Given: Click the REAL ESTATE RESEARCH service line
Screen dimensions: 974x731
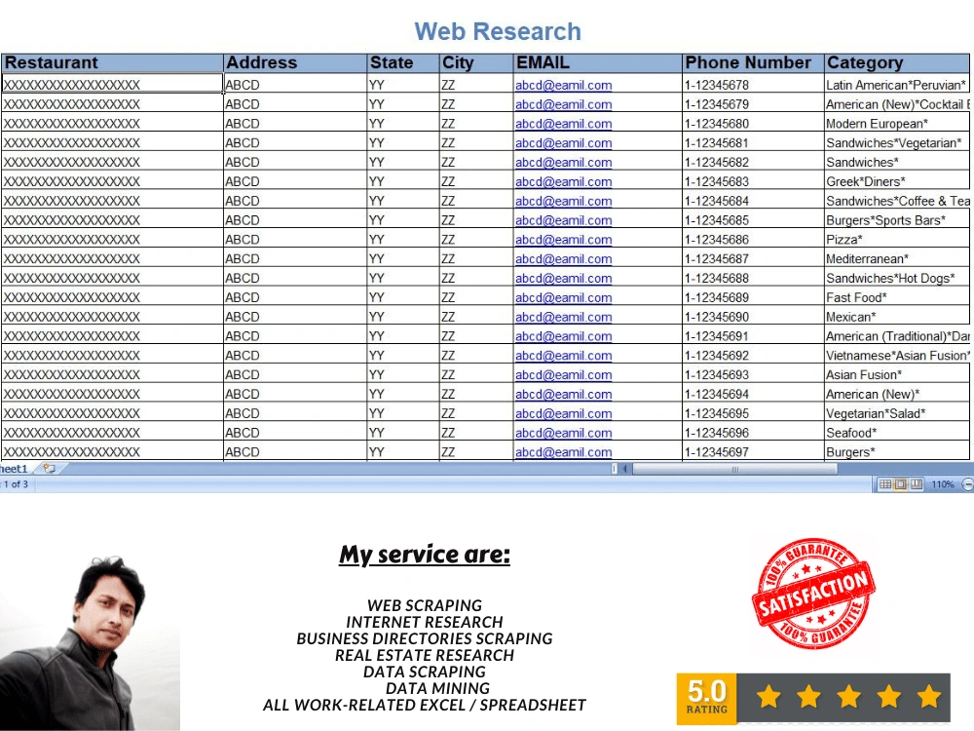Looking at the screenshot, I should tap(425, 655).
